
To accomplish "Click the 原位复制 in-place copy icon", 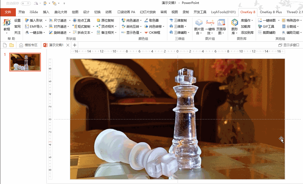I will [98, 20].
